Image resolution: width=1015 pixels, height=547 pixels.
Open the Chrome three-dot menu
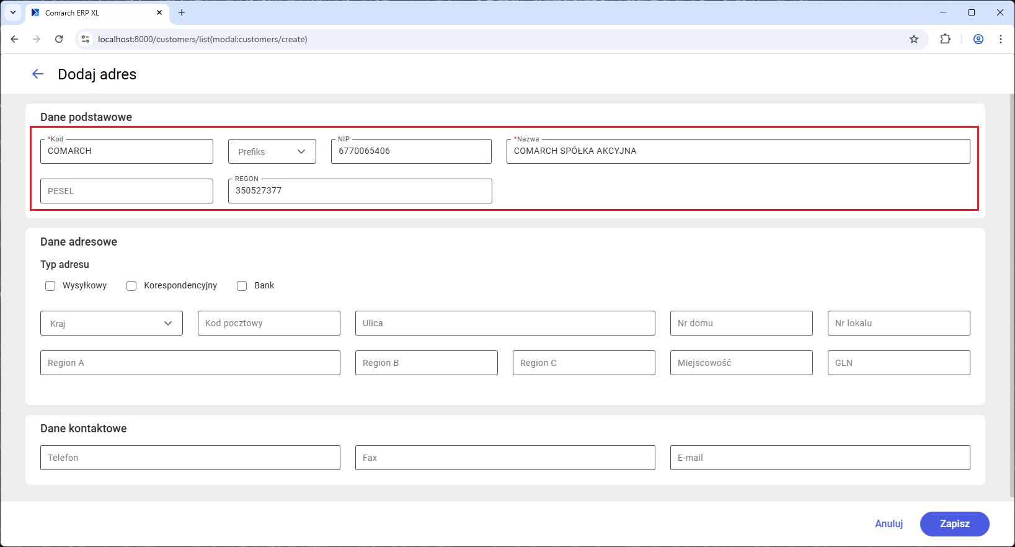(1000, 39)
